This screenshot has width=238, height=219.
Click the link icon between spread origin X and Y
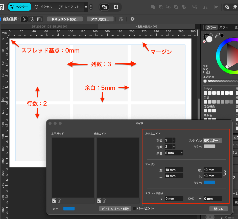point(191,199)
